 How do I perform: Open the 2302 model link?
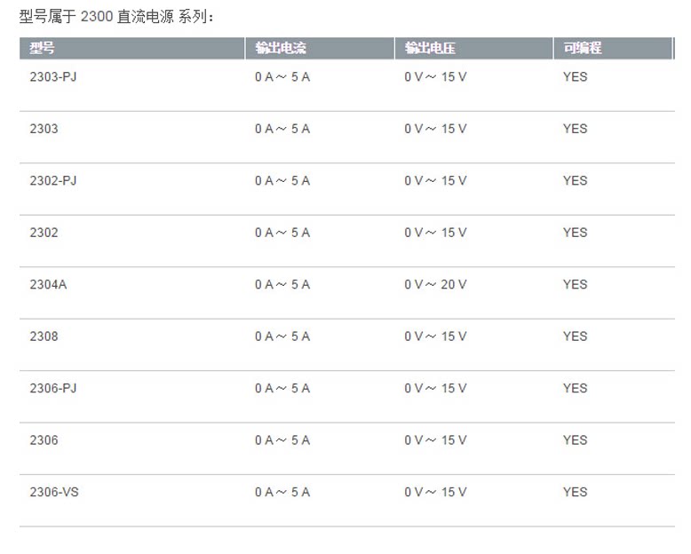[x=44, y=233]
